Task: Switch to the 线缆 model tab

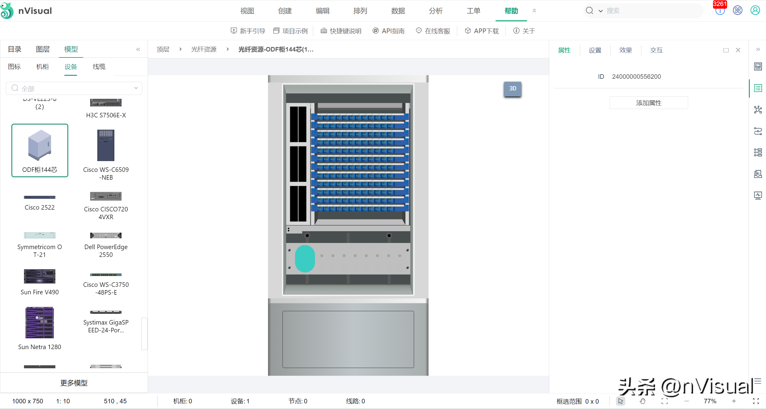Action: click(x=99, y=66)
